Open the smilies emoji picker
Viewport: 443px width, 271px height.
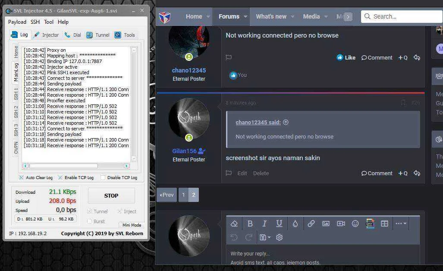pos(355,224)
